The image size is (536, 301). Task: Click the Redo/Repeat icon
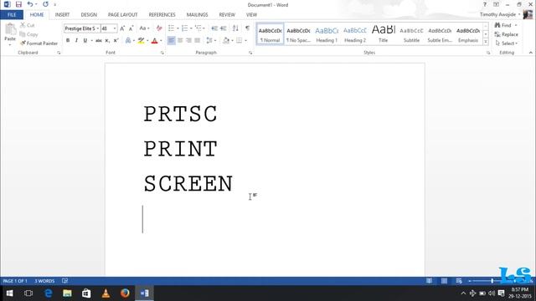point(45,4)
